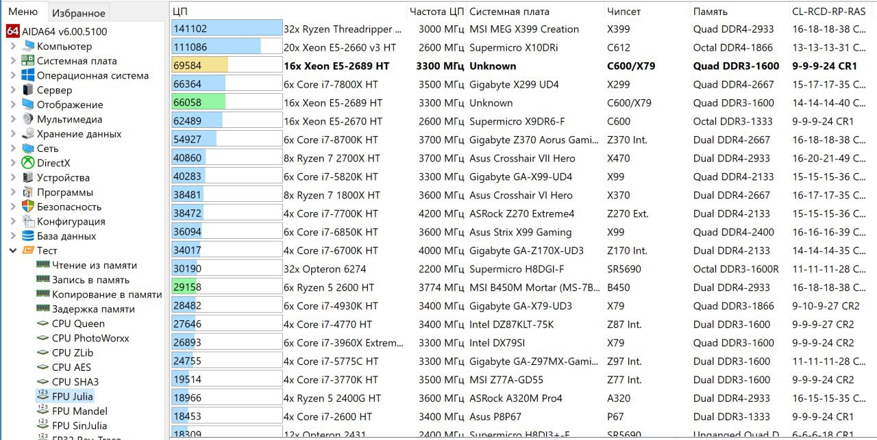Click the yellow 69584 score bar
The width and height of the screenshot is (877, 440).
click(199, 66)
